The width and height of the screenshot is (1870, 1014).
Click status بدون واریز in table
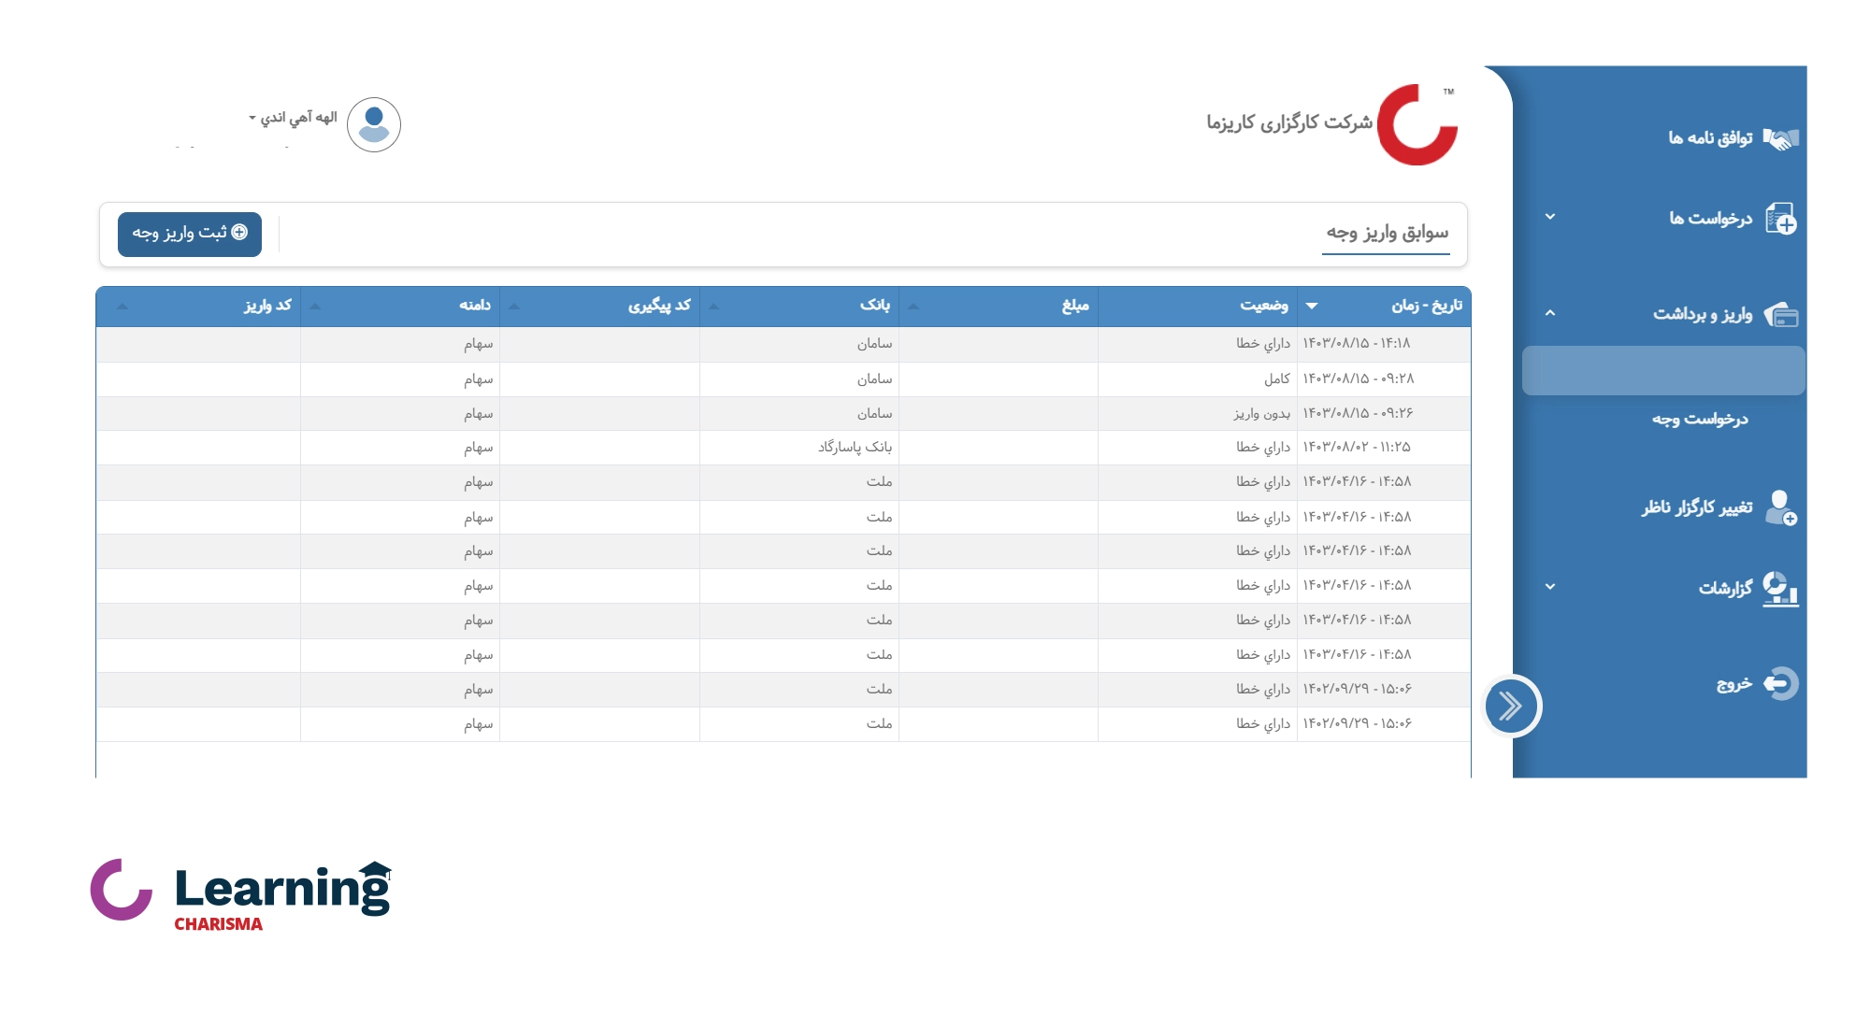pos(1261,413)
